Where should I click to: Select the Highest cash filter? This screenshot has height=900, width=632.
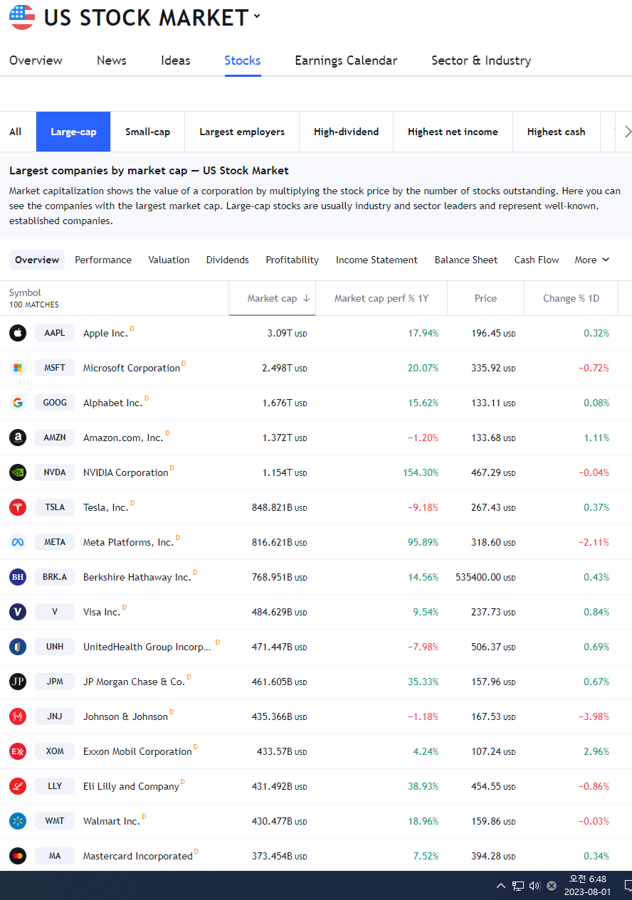click(x=557, y=132)
